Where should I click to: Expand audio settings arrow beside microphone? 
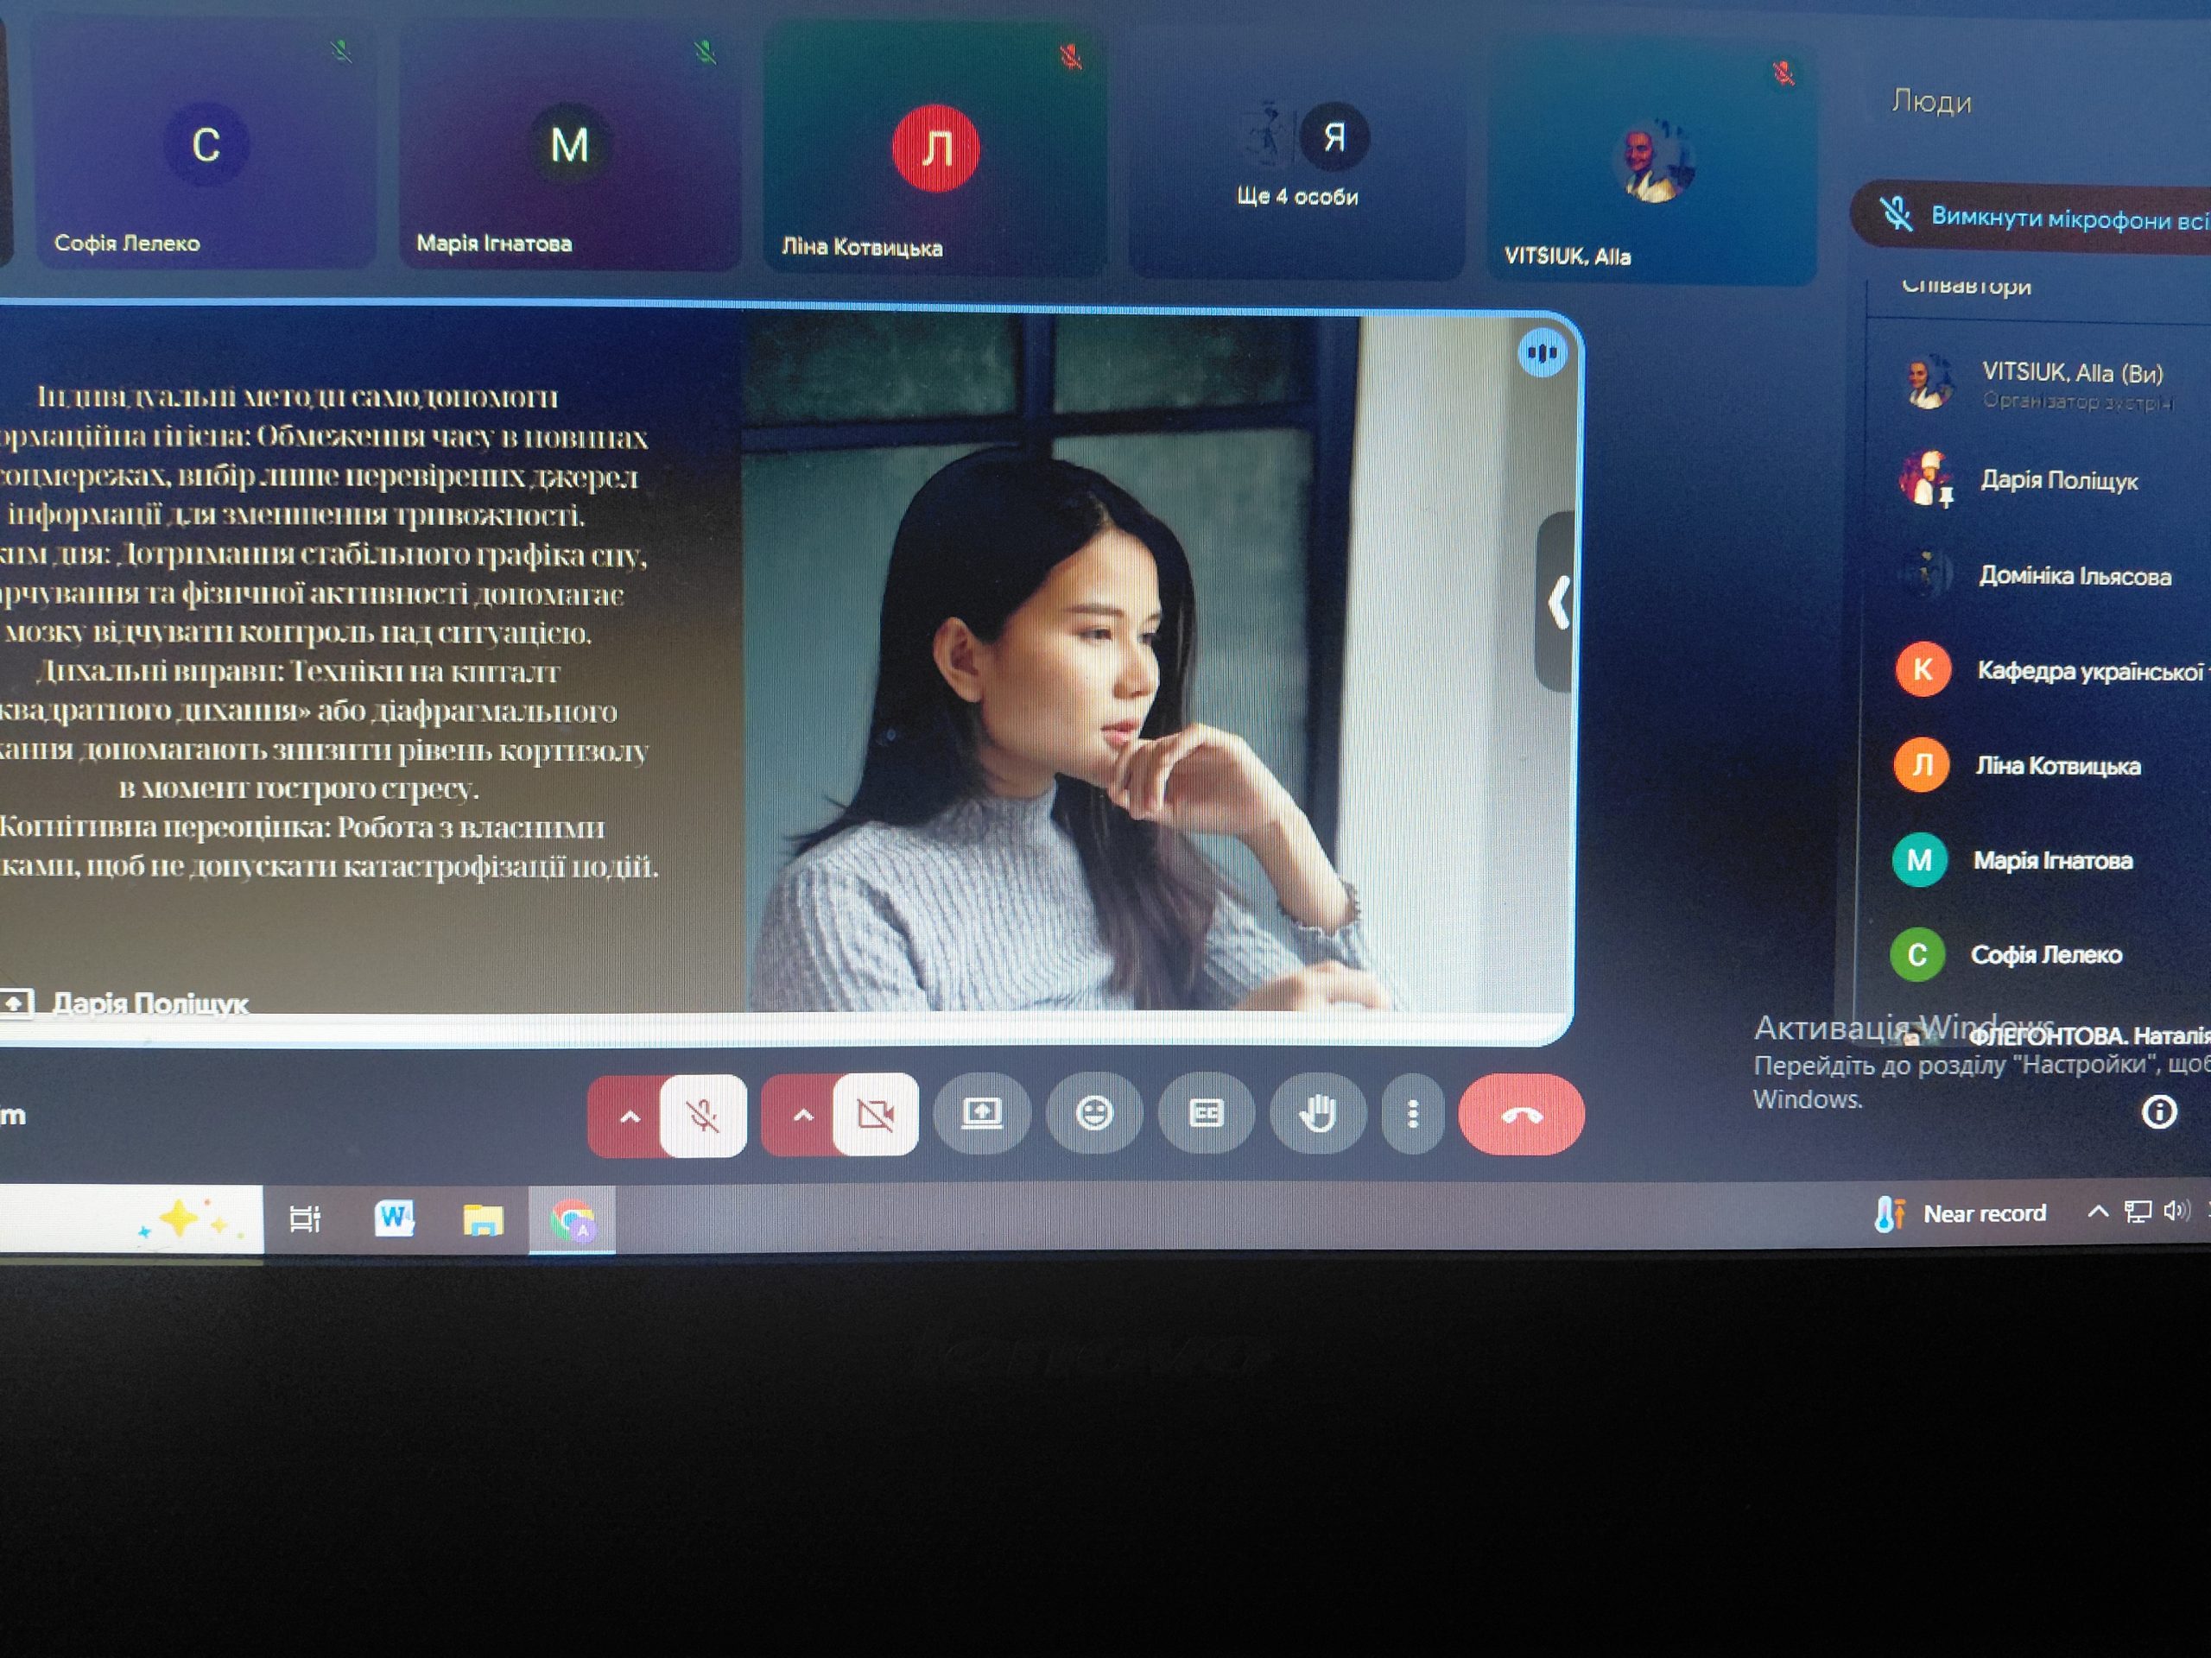(x=630, y=1117)
